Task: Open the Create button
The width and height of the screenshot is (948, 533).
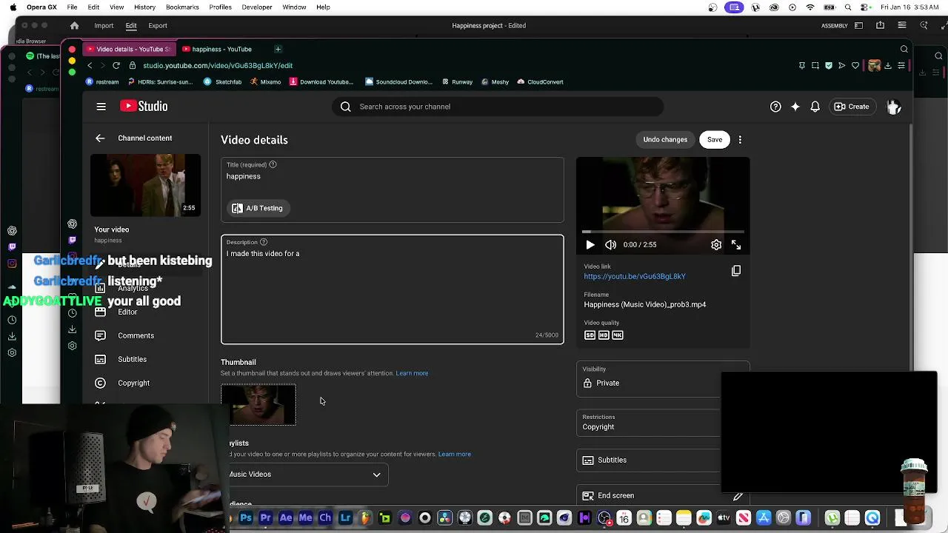Action: click(852, 107)
